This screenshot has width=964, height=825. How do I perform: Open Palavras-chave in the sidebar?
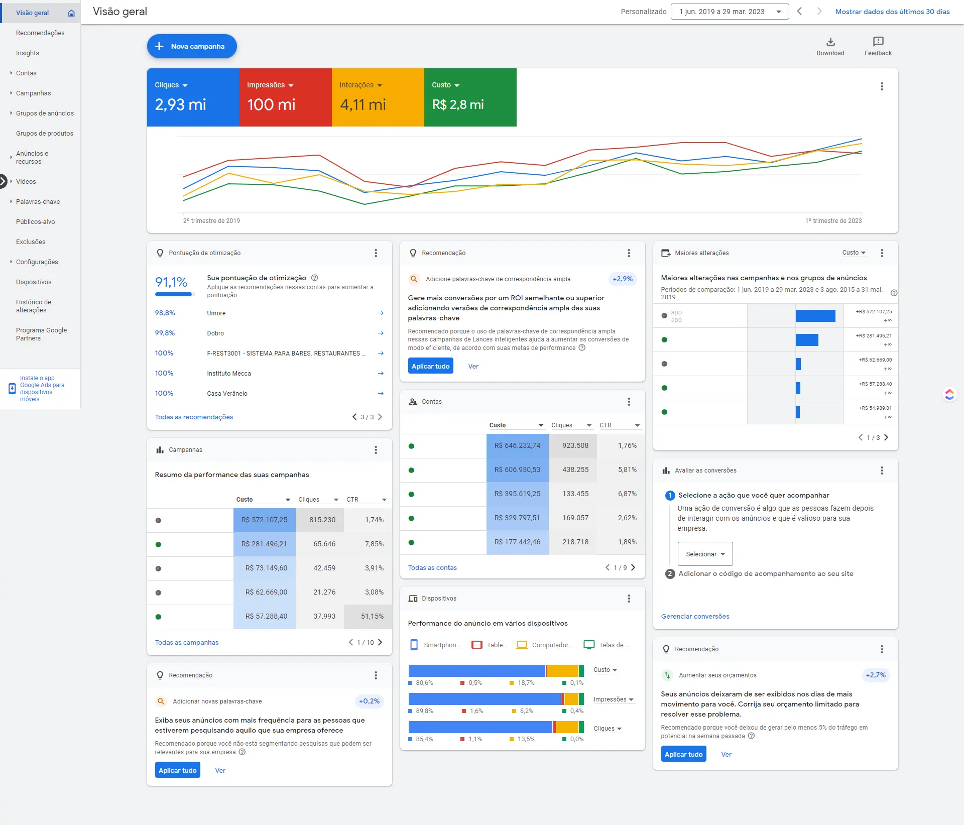pos(38,202)
